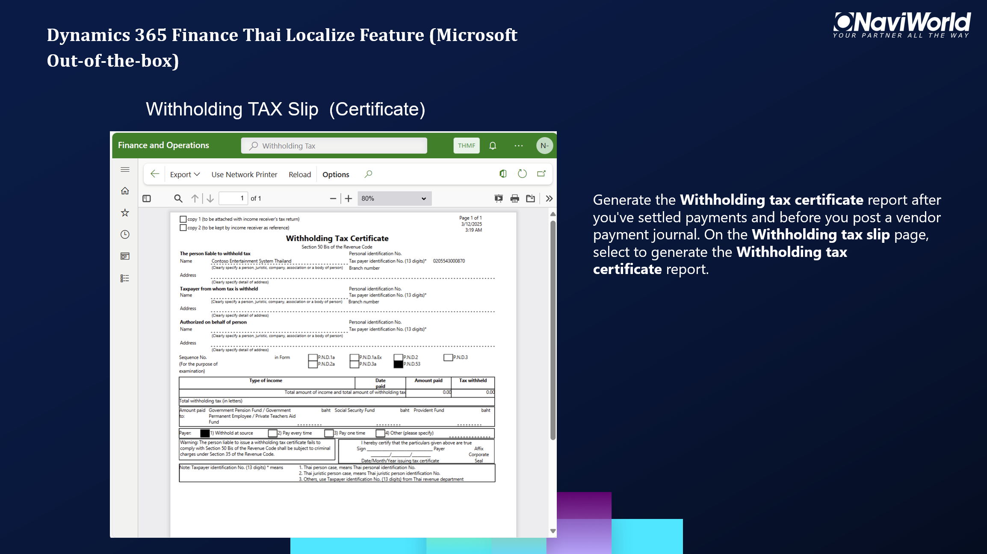This screenshot has width=987, height=554.
Task: Open the Office integration icon
Action: point(503,174)
